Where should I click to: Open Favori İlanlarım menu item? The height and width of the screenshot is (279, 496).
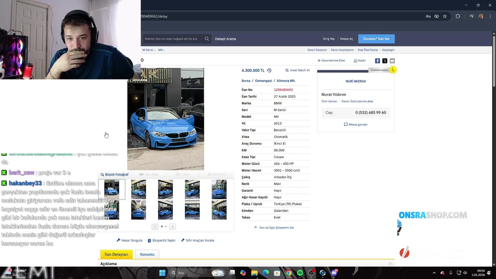pyautogui.click(x=317, y=50)
